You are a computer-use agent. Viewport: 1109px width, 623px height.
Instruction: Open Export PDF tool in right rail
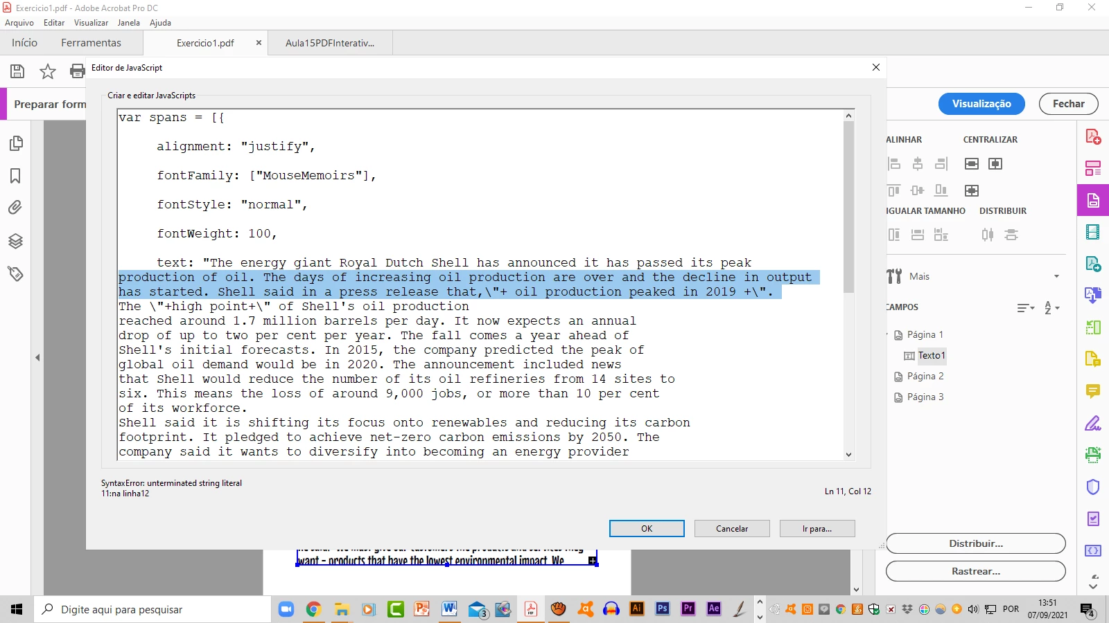pyautogui.click(x=1093, y=264)
